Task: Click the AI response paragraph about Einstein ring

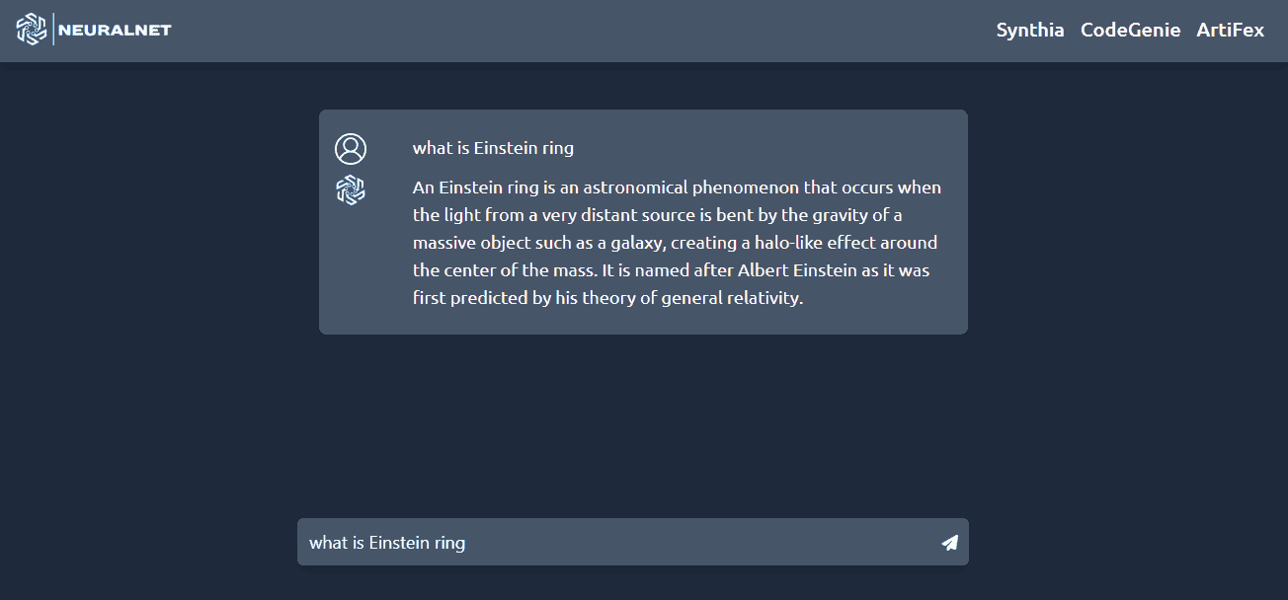Action: 678,243
